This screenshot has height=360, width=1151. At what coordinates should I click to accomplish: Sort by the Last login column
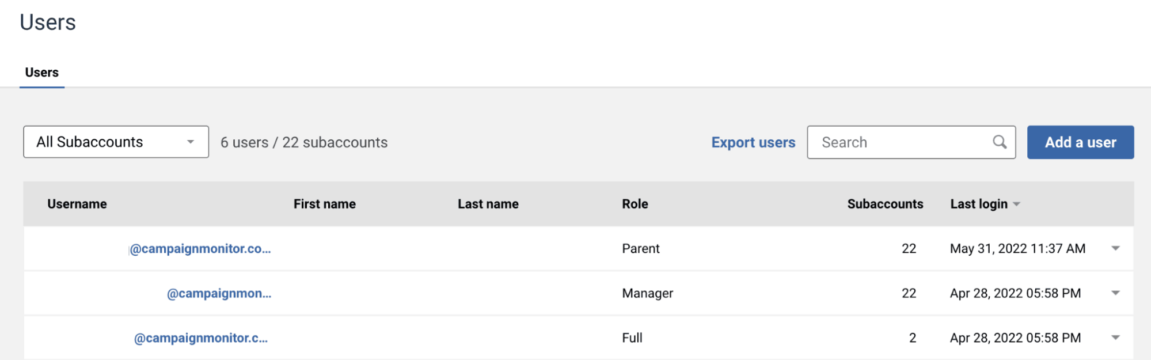point(978,204)
